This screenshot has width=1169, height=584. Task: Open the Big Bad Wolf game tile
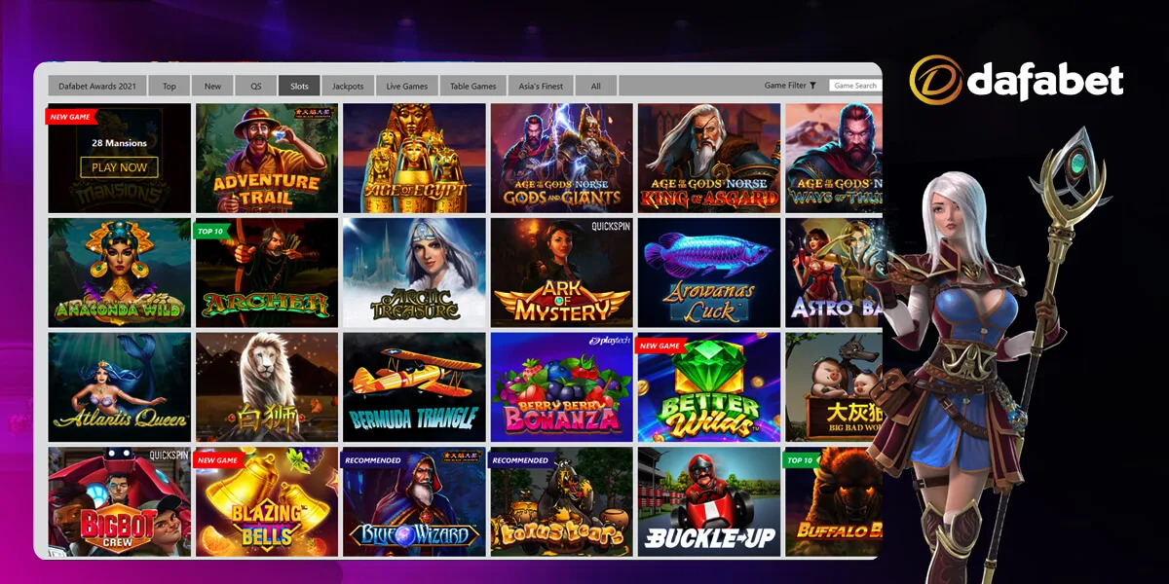(834, 387)
